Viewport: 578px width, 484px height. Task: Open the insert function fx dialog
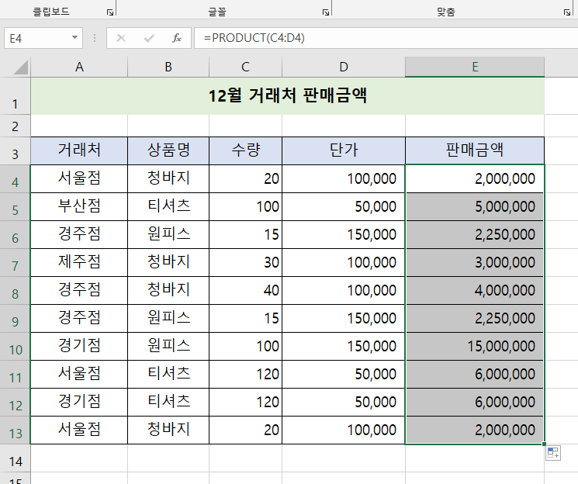[177, 38]
